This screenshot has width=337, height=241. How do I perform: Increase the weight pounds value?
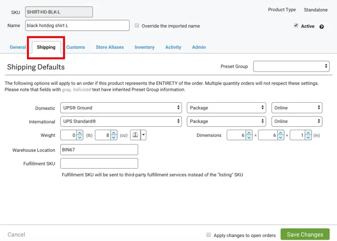click(x=79, y=133)
